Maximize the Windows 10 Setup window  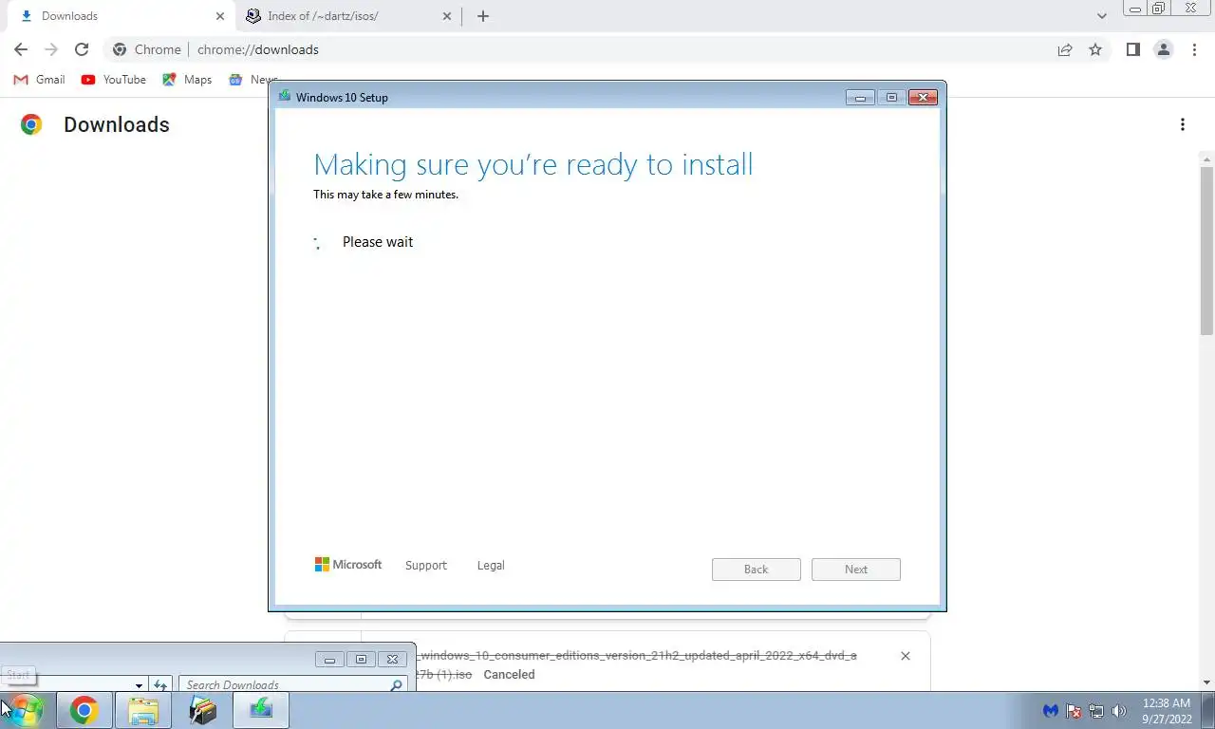[891, 97]
